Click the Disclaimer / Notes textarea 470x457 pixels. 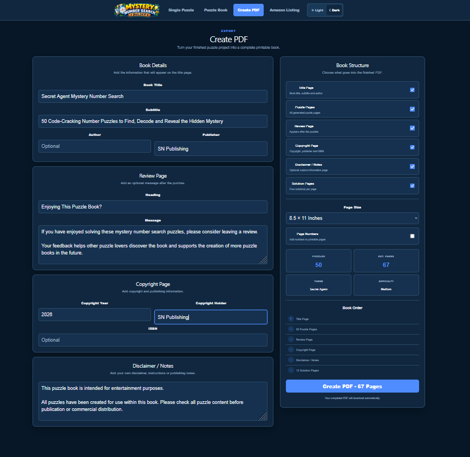pos(153,401)
